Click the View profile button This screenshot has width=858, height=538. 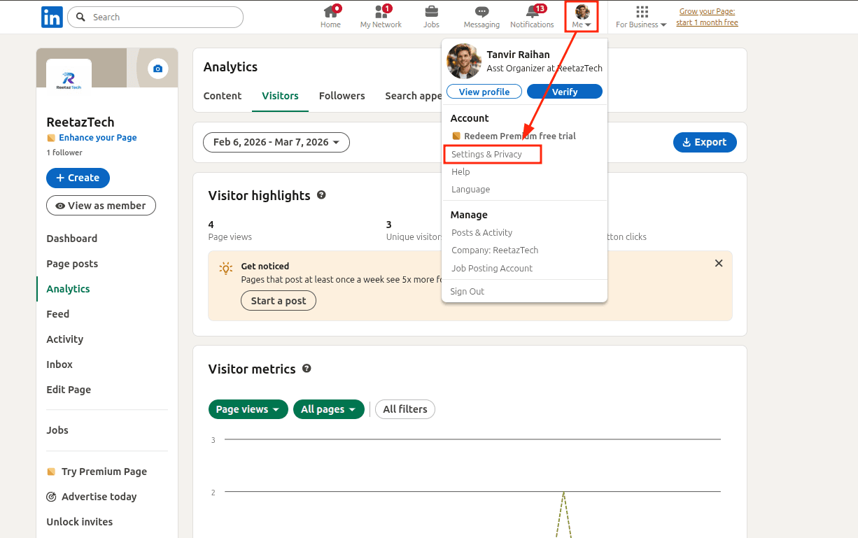pos(484,92)
